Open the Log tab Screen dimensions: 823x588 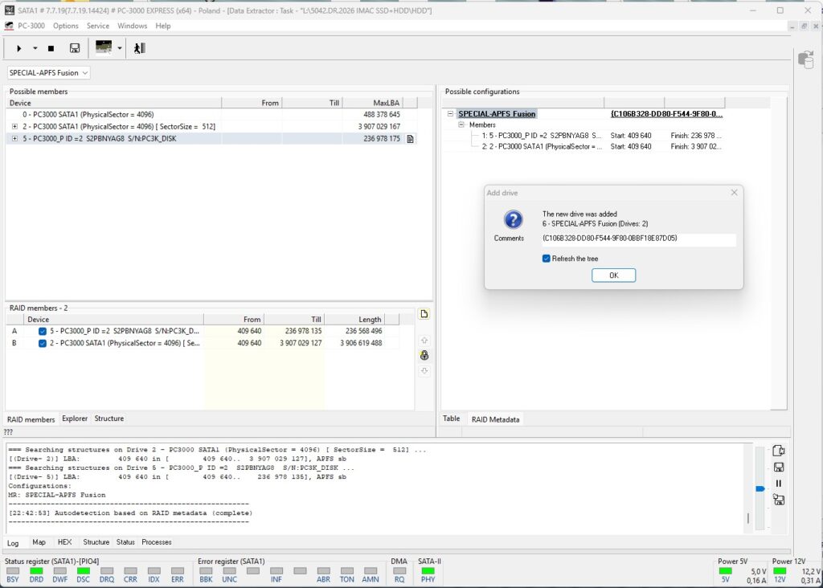(x=13, y=543)
